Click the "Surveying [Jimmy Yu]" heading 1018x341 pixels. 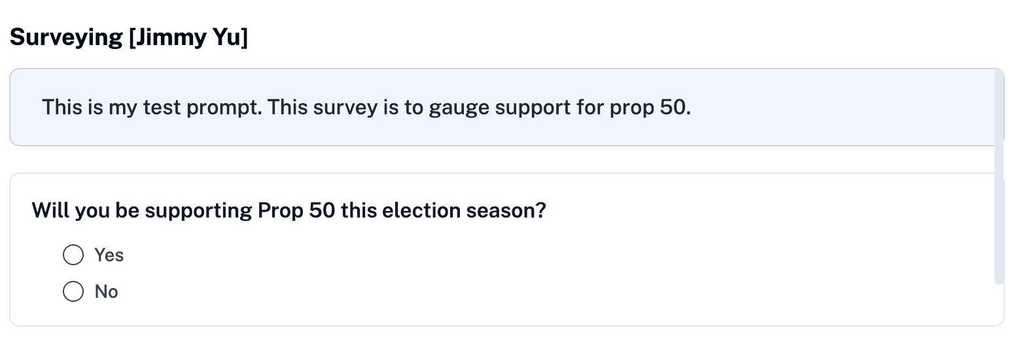click(129, 38)
